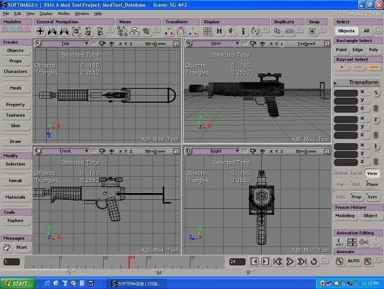Toggle the grid display icon
This screenshot has width=384, height=289.
click(x=208, y=31)
